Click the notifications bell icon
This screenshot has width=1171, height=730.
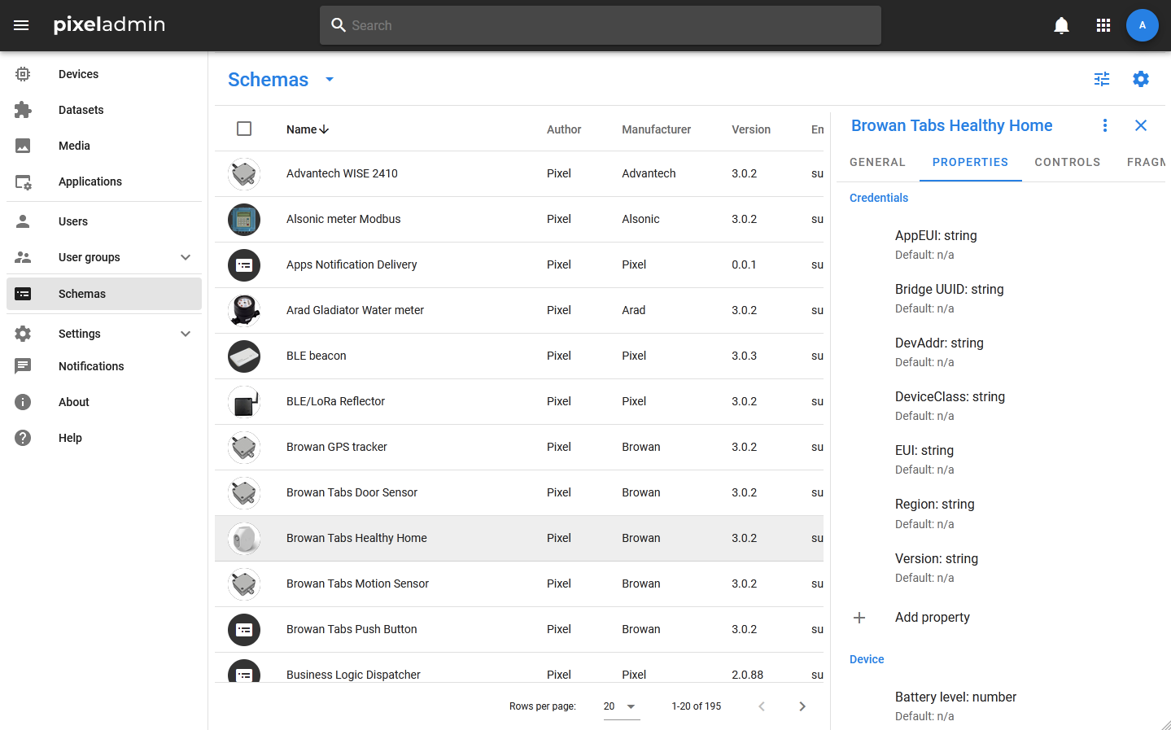(1061, 25)
